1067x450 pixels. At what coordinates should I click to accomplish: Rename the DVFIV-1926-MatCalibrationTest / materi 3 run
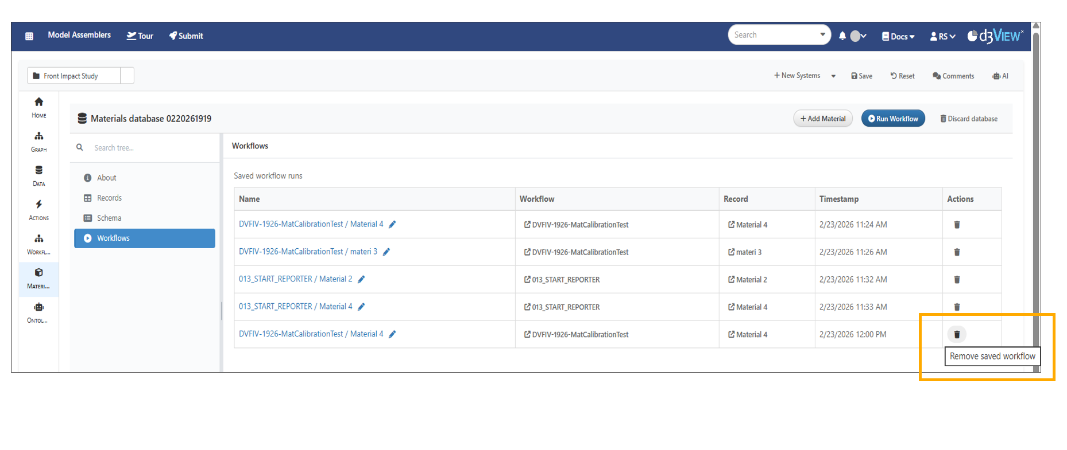coord(386,252)
